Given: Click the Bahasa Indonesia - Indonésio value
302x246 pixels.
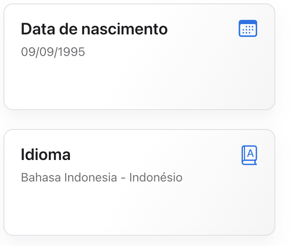Looking at the screenshot, I should tap(101, 177).
